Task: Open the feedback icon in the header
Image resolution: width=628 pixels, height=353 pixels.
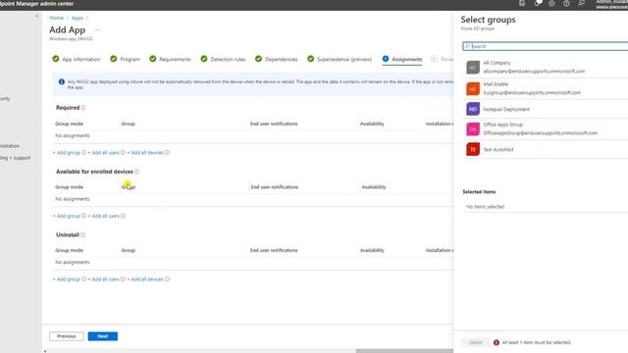Action: pyautogui.click(x=581, y=4)
